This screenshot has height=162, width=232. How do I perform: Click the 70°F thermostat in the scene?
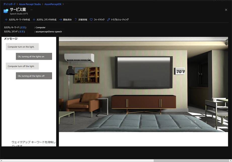click(180, 71)
